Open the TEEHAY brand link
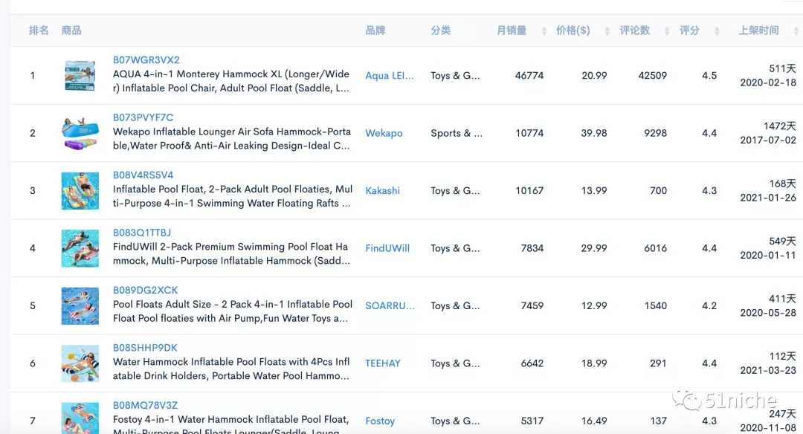Viewport: 803px width, 434px height. (383, 363)
